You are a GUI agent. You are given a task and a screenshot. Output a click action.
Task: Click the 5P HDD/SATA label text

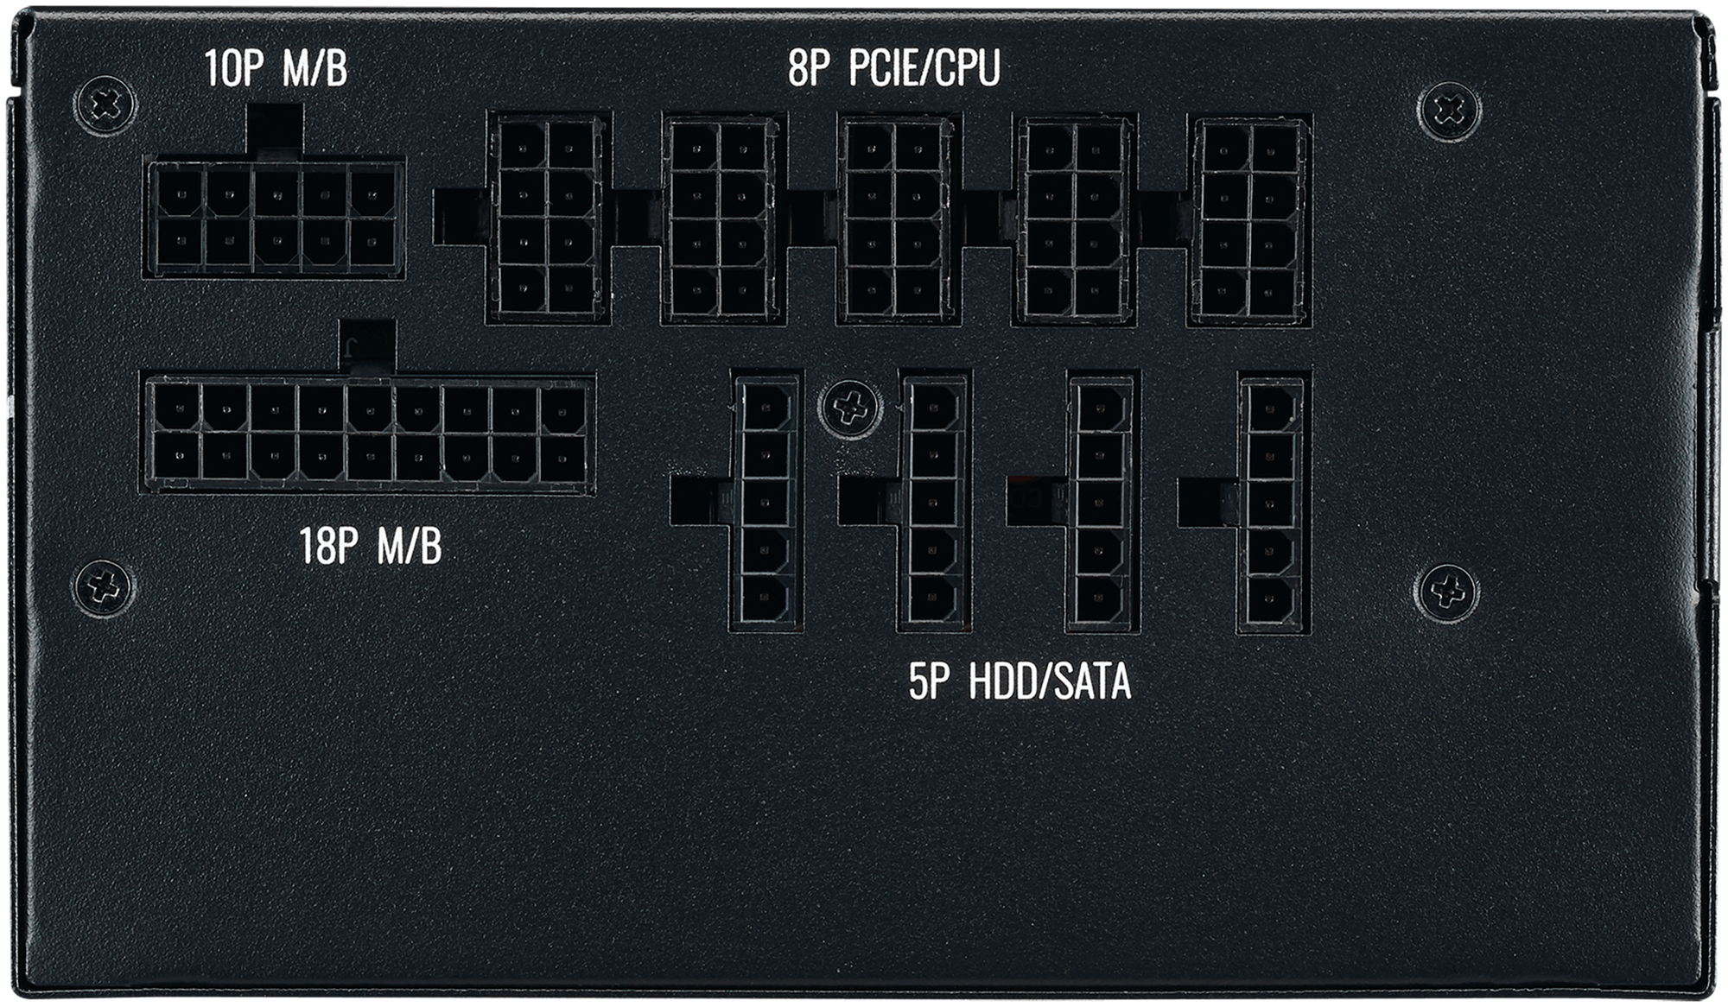click(1020, 681)
